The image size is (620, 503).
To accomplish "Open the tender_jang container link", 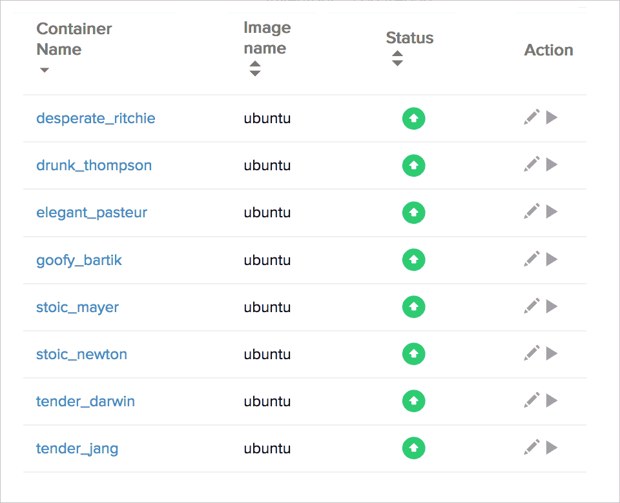I will click(x=77, y=449).
